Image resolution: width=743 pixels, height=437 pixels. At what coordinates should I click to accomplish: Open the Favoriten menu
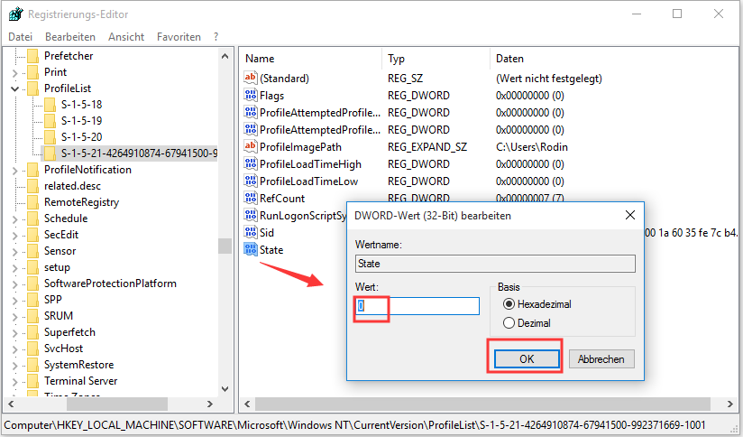(179, 37)
